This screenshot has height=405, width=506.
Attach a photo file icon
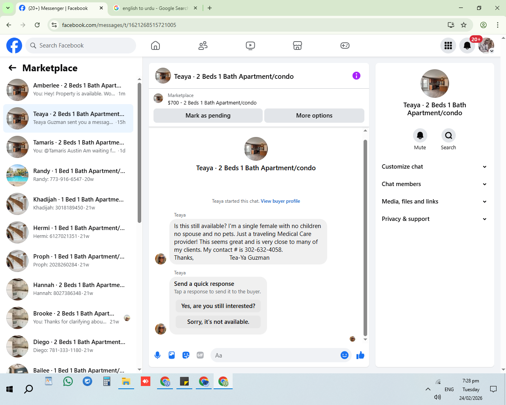(172, 355)
